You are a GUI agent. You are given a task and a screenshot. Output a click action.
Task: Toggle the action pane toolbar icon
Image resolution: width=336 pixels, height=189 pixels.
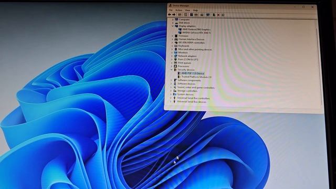(196, 15)
